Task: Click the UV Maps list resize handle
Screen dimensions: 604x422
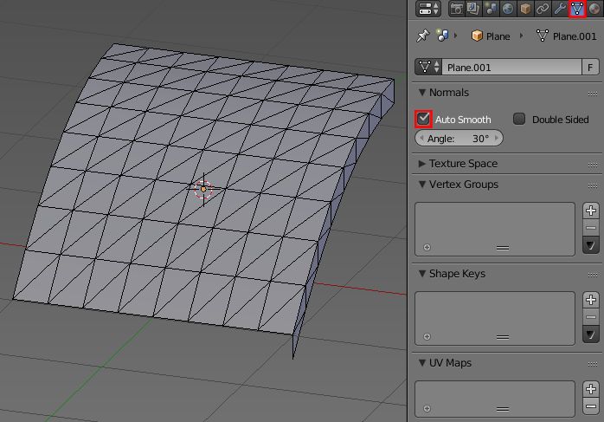Action: point(503,409)
